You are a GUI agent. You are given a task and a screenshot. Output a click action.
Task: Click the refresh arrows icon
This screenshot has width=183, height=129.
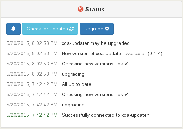click(71, 29)
